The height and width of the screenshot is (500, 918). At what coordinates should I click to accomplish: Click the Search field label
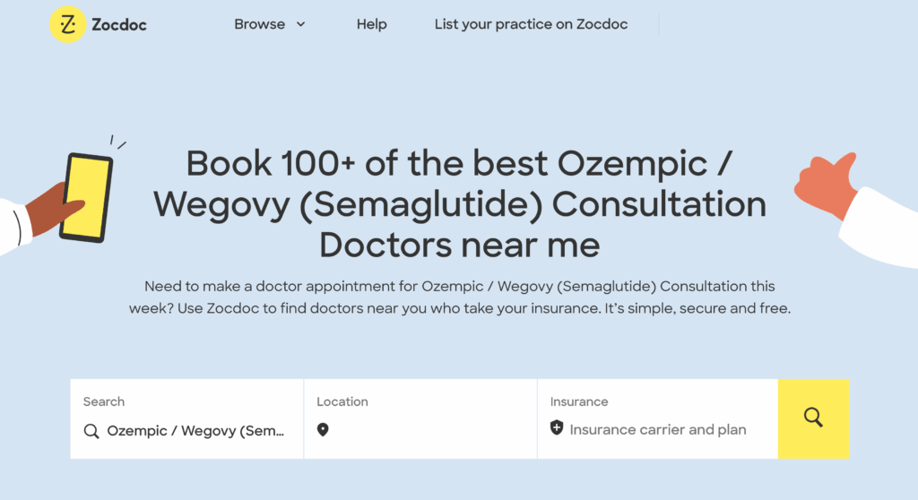coord(104,401)
